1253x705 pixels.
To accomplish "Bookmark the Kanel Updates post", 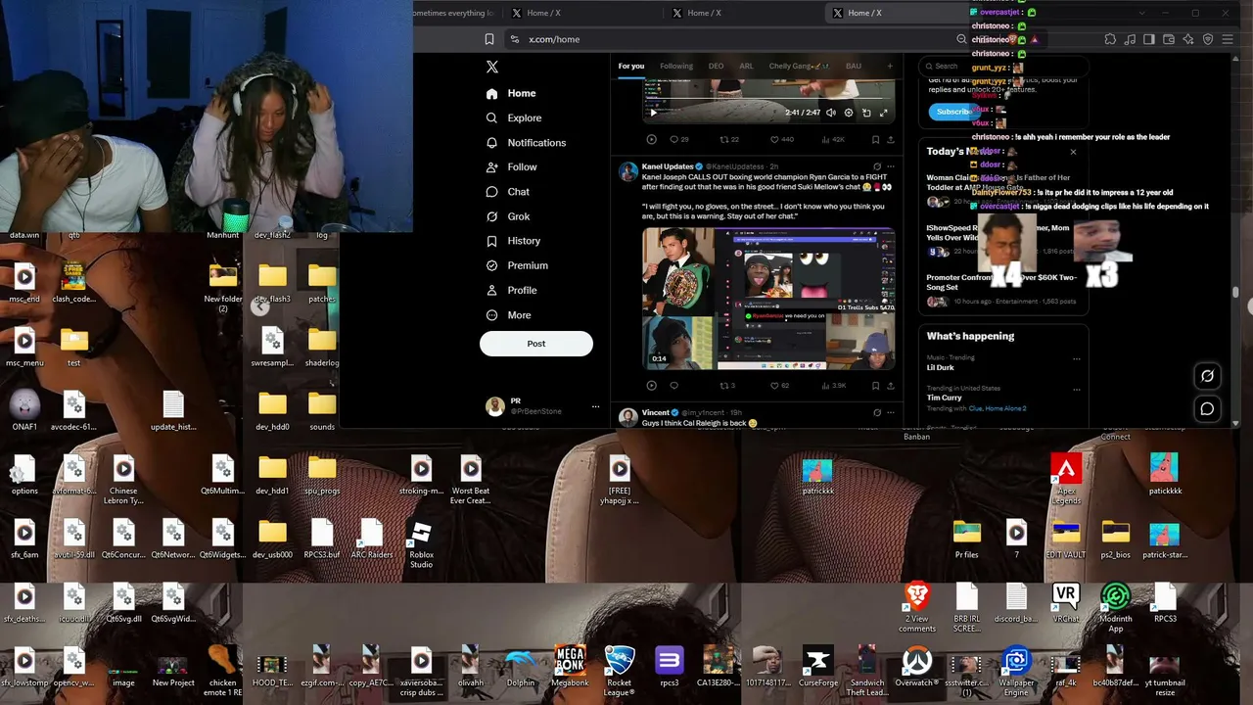I will 875,386.
